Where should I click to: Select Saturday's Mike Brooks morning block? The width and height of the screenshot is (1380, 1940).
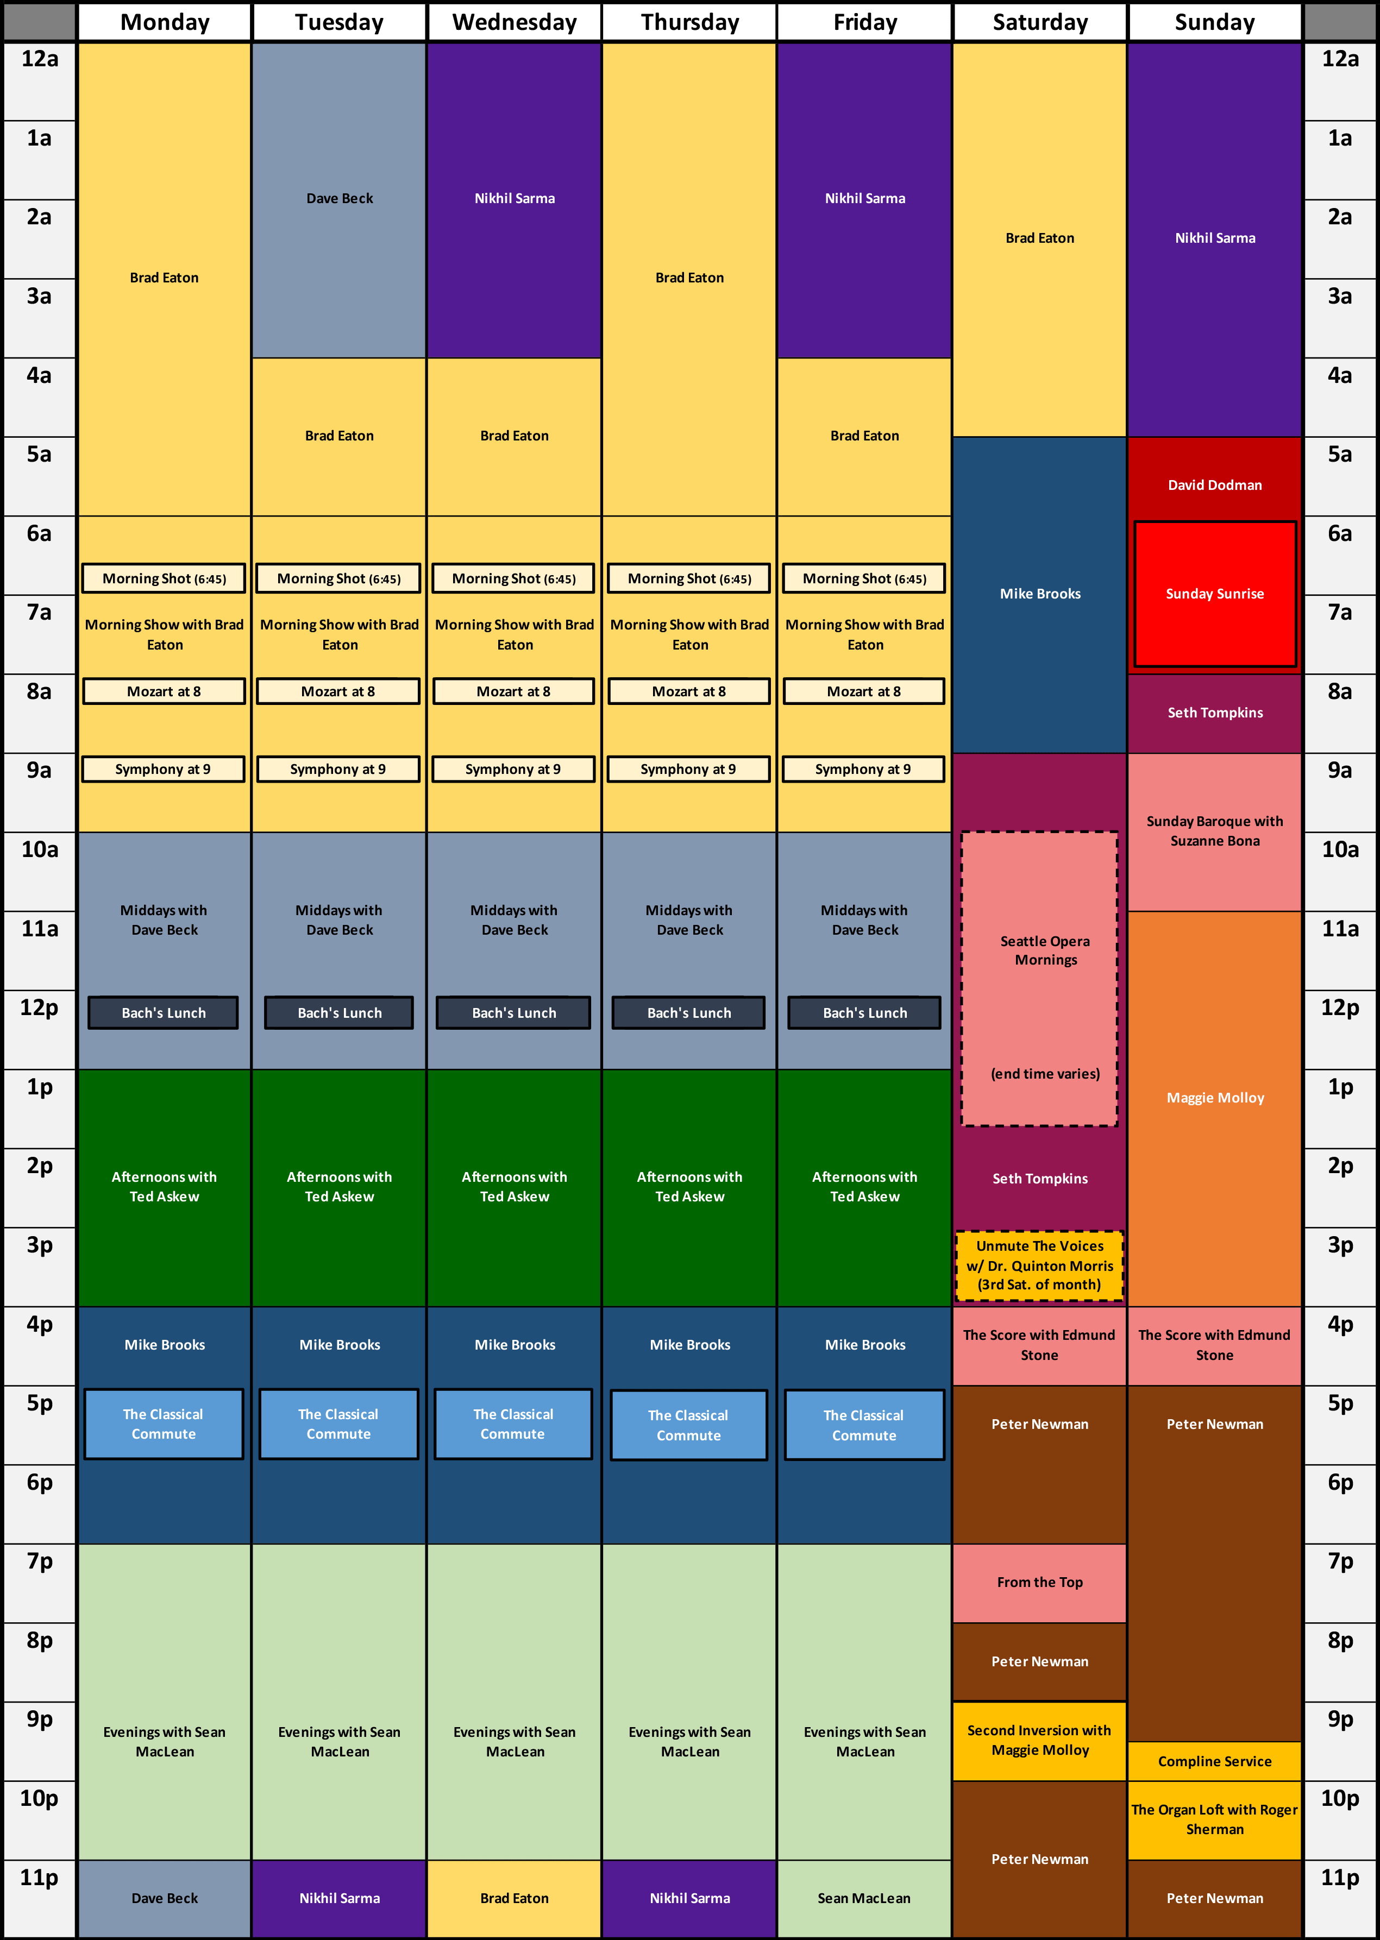click(x=1040, y=595)
